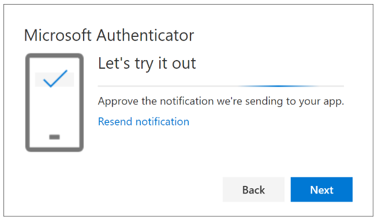Click the blank phone screen below the checkmark
Screen dimensions: 378x220
coord(54,110)
